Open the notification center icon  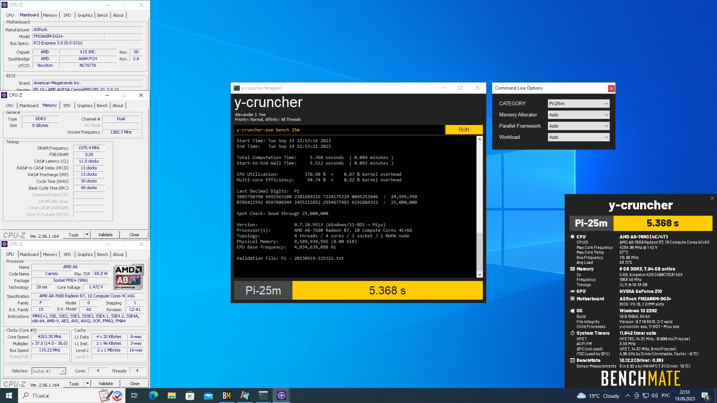pos(705,396)
